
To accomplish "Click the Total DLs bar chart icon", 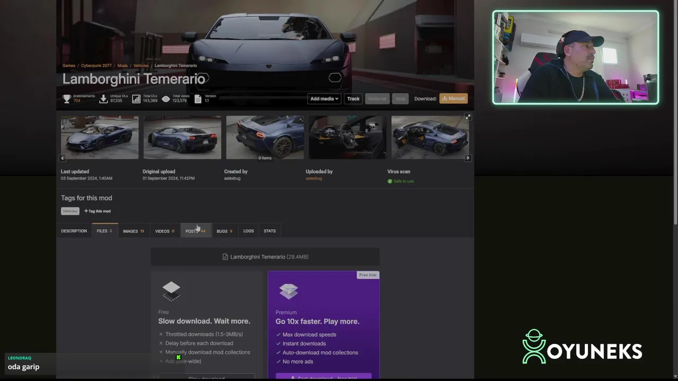I will click(136, 98).
